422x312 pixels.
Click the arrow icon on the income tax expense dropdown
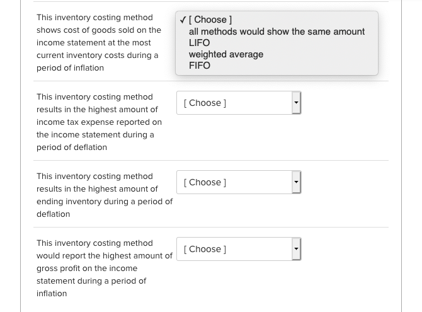tap(295, 103)
